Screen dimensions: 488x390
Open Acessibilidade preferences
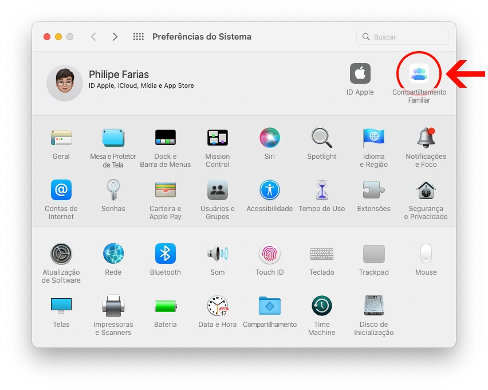pos(270,190)
